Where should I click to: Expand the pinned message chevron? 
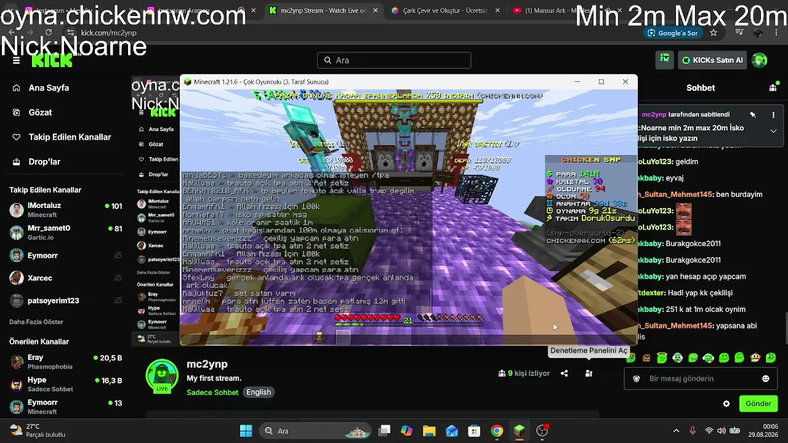pos(773,131)
